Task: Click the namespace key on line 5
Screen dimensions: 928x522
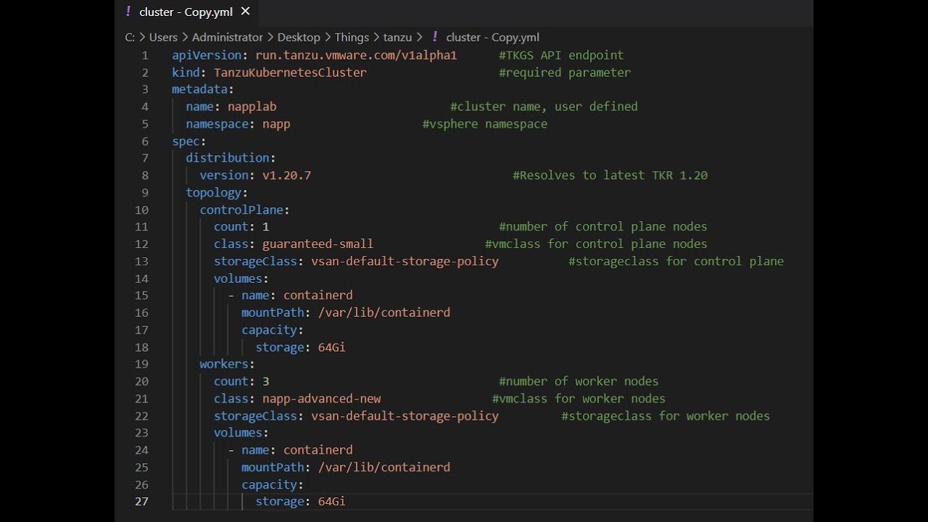Action: 217,124
